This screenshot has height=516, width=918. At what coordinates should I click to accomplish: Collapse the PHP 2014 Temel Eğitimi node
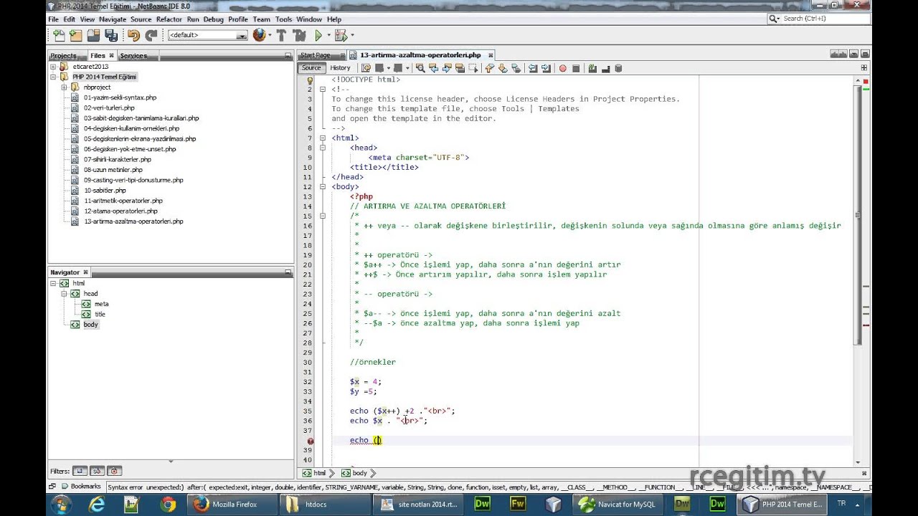pyautogui.click(x=53, y=77)
